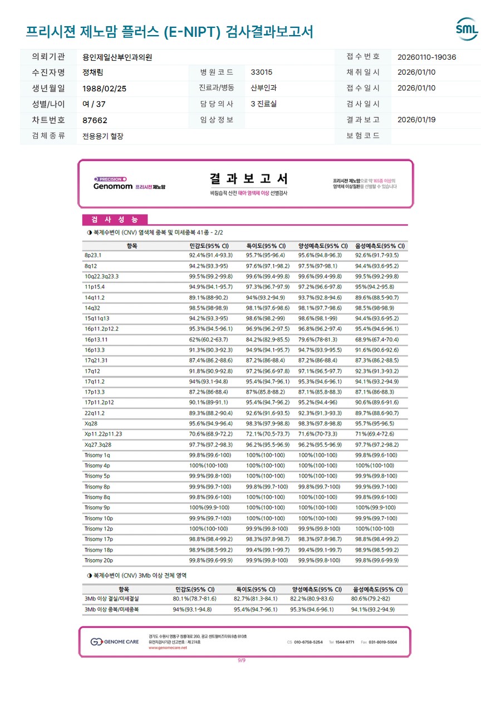The height and width of the screenshot is (708, 501).
Task: Select the 16p13.3 row label
Action: coord(95,350)
